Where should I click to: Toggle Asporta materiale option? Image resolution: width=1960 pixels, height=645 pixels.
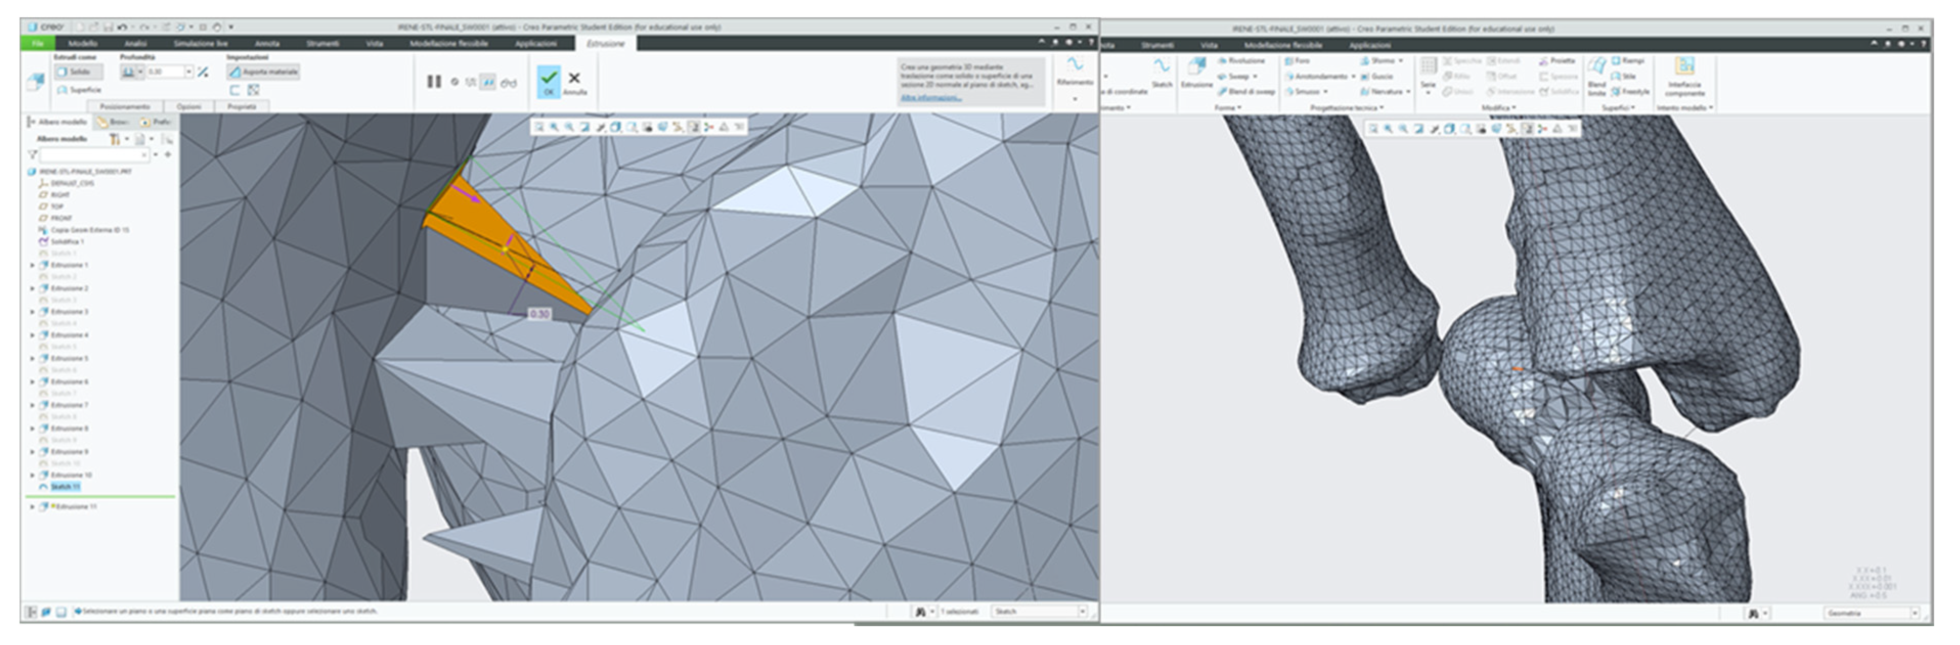[x=263, y=72]
